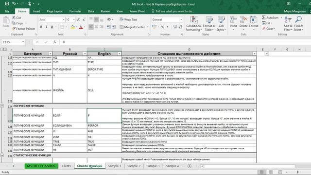This screenshot has height=175, width=311.
Task: Open Sort & Filter options
Action: (288, 24)
